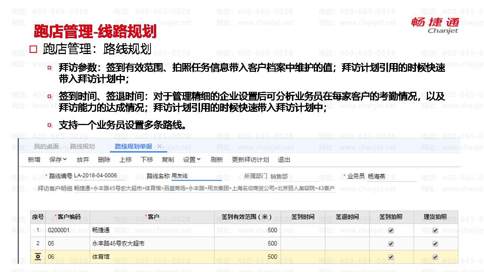The height and width of the screenshot is (272, 484).
Task: Click 放弃 to discard changes
Action: 83,160
